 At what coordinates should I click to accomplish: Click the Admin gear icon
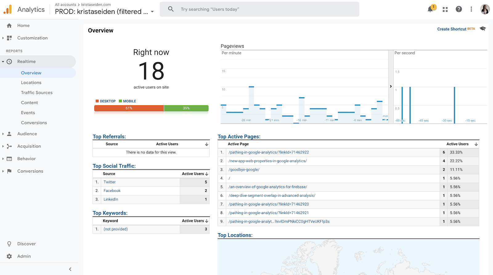[x=9, y=256]
